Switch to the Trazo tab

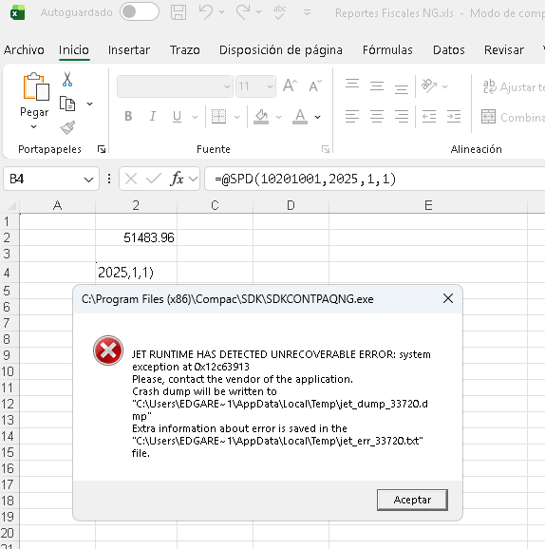pyautogui.click(x=185, y=50)
